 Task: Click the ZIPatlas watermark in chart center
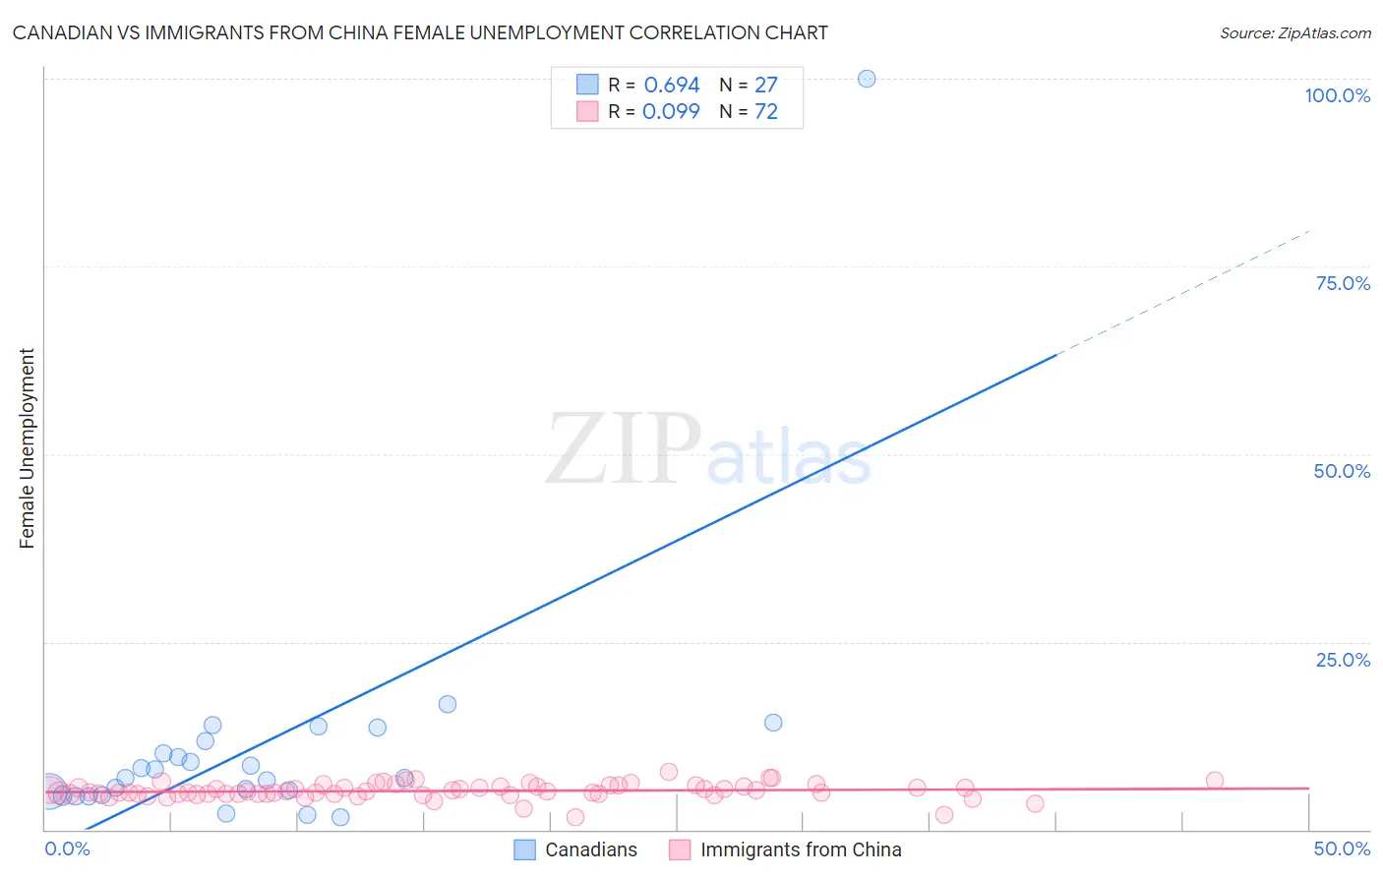click(x=708, y=450)
